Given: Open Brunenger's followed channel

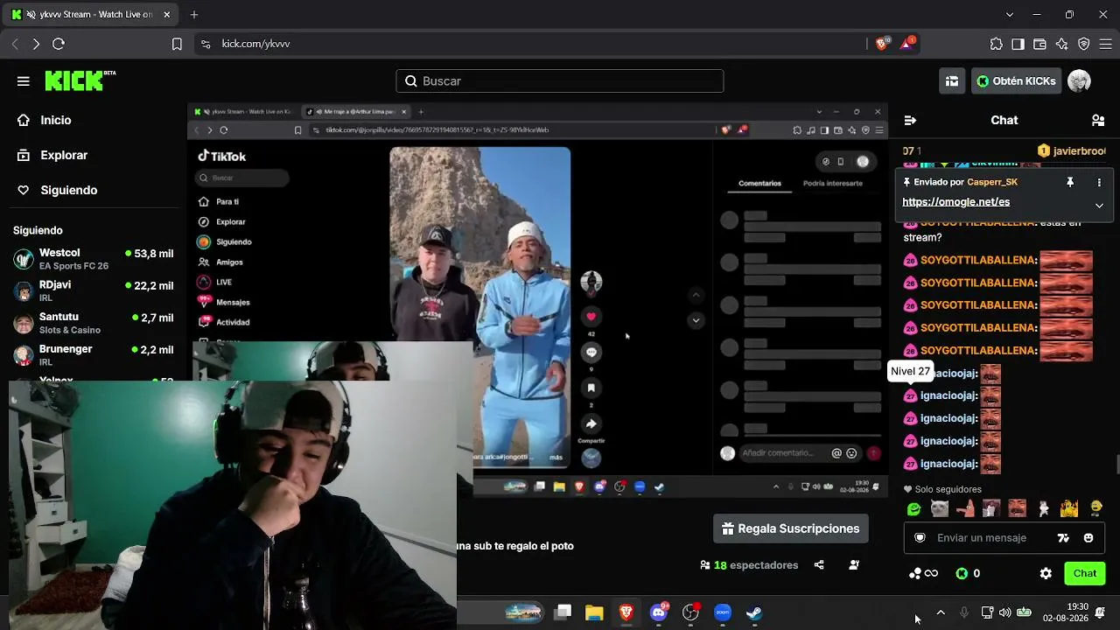Looking at the screenshot, I should [x=93, y=354].
